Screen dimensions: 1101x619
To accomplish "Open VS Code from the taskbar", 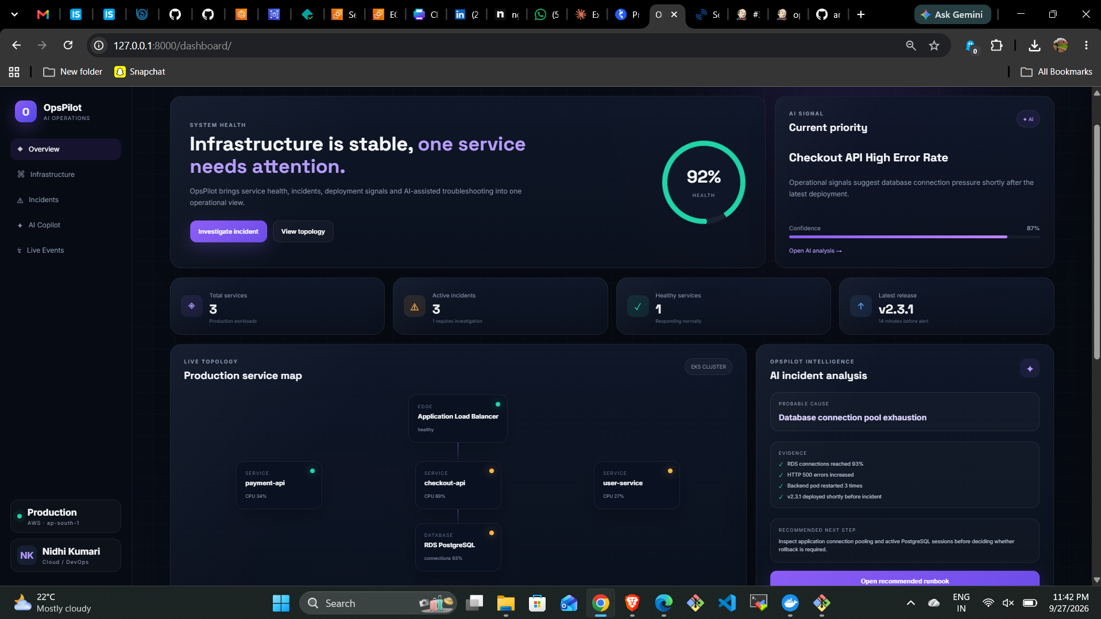I will click(727, 603).
